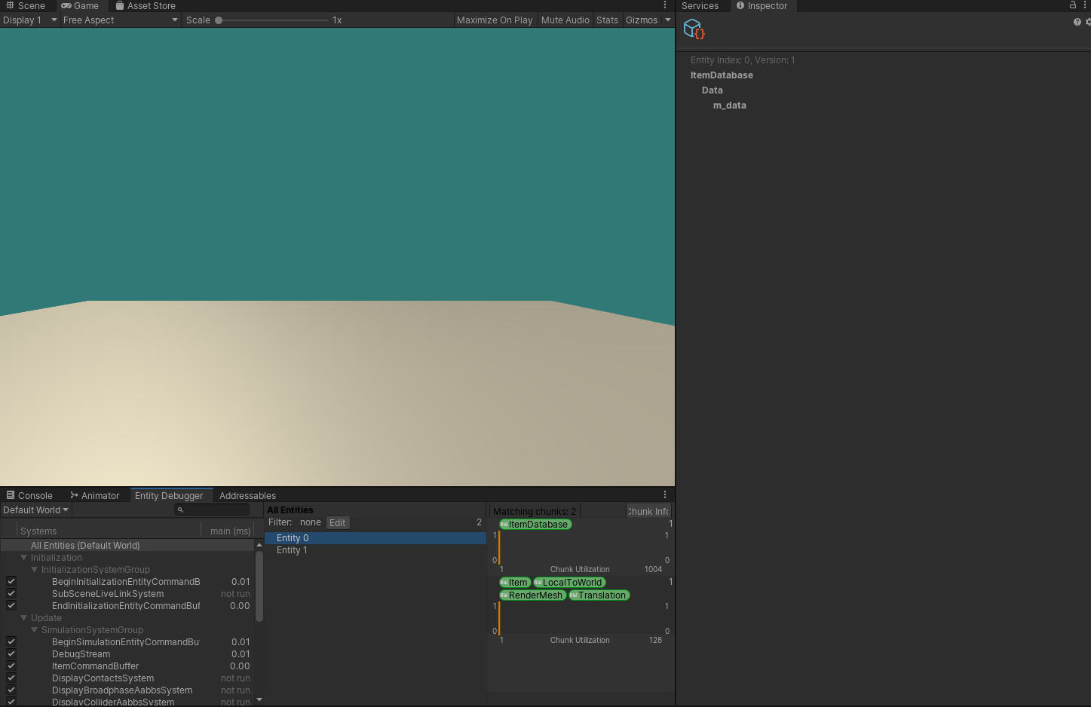This screenshot has width=1091, height=707.
Task: Click the Edit button next to Filter
Action: (x=337, y=522)
